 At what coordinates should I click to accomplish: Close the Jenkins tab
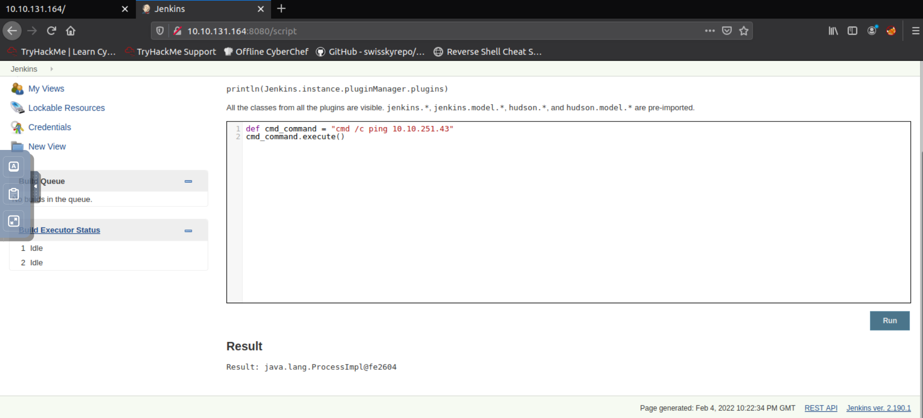[x=261, y=9]
